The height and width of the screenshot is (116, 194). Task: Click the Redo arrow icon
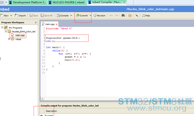(x=116, y=16)
